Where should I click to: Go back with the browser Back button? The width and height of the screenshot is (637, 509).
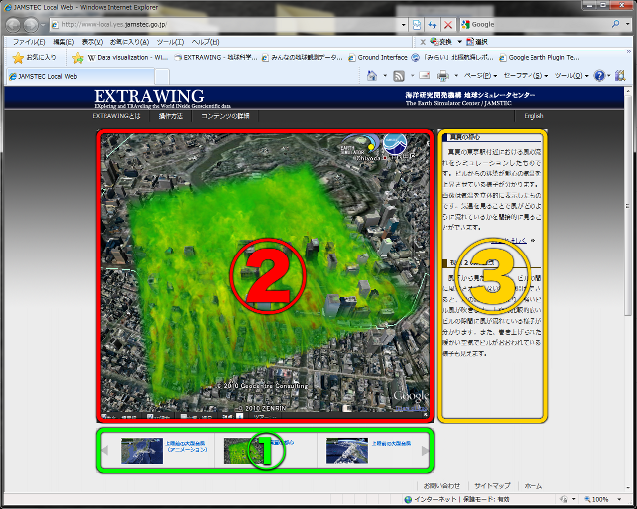(x=13, y=25)
